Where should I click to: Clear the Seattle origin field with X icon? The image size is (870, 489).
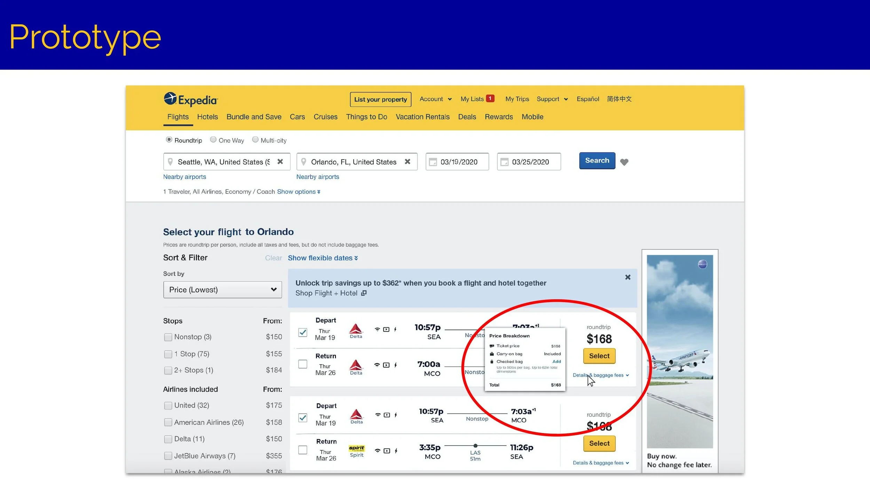(x=280, y=162)
